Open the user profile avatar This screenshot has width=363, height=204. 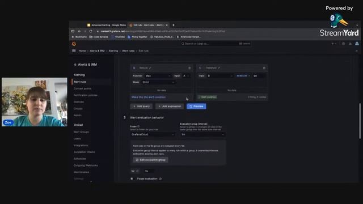pyautogui.click(x=357, y=44)
